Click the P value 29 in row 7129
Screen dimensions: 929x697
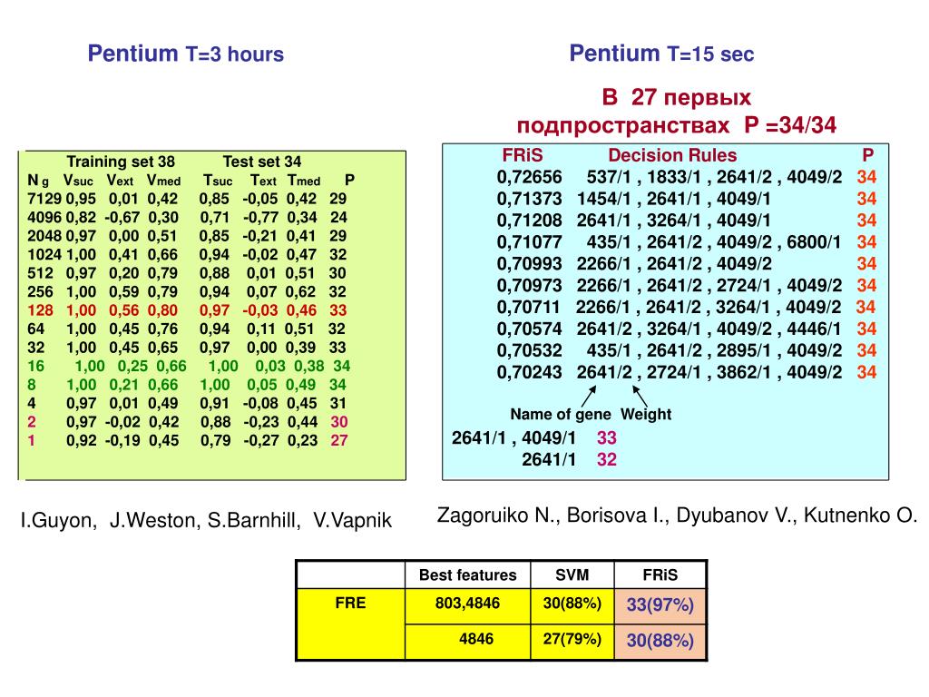pos(337,199)
